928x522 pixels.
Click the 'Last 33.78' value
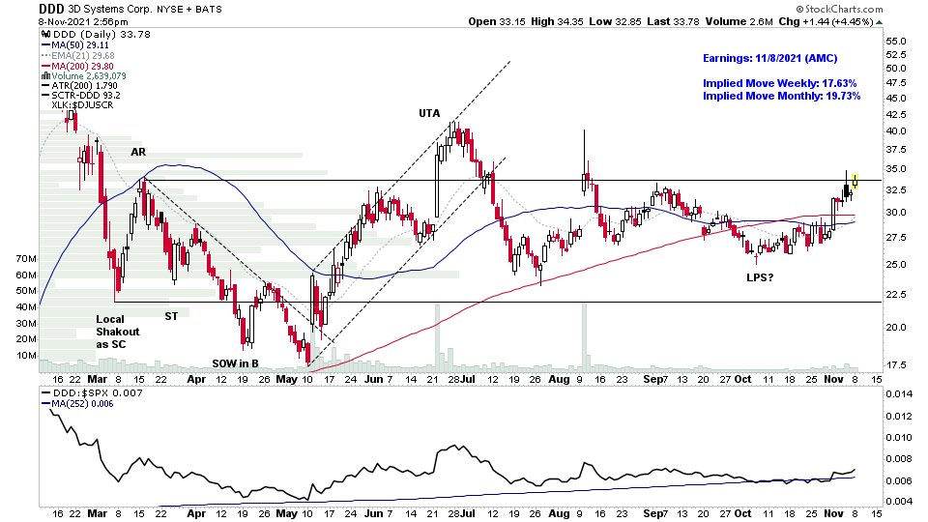click(673, 22)
